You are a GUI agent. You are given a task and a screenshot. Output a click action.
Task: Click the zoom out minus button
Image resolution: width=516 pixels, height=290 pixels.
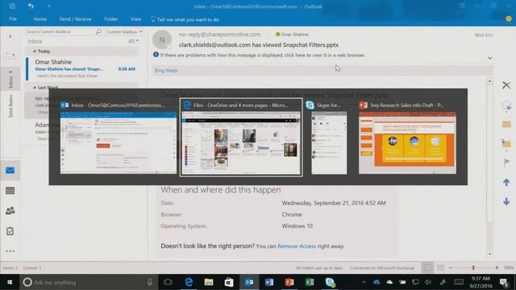[x=450, y=267]
